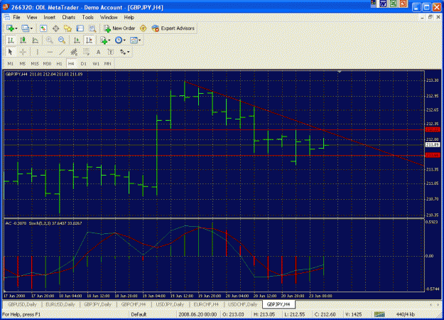Select the crosshair tool
Image resolution: width=444 pixels, height=320 pixels.
pos(23,52)
